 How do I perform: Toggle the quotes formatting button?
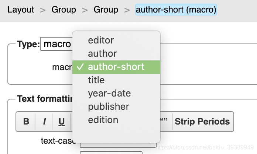tap(166, 122)
